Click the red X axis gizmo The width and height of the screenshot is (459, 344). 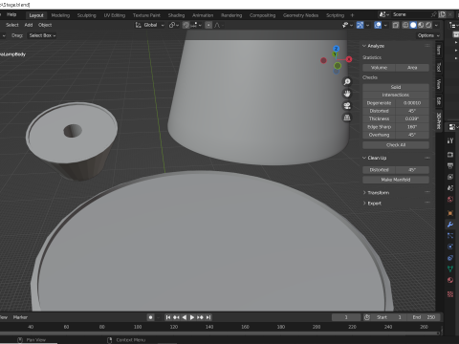point(349,59)
